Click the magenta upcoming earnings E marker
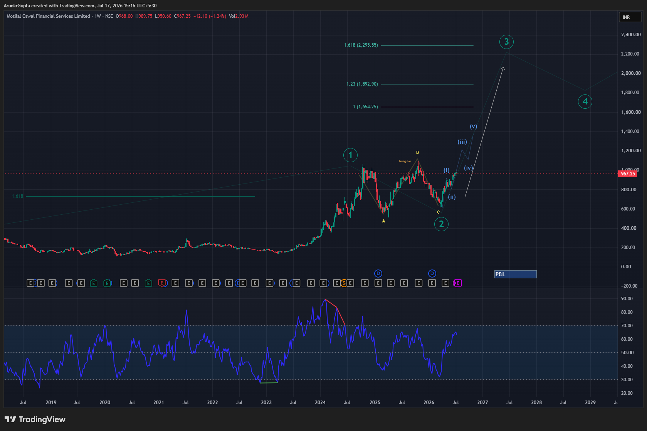The height and width of the screenshot is (431, 647). click(x=457, y=283)
